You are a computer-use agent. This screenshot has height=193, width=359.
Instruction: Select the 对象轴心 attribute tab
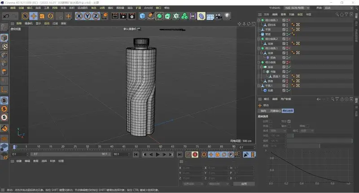tap(275, 111)
